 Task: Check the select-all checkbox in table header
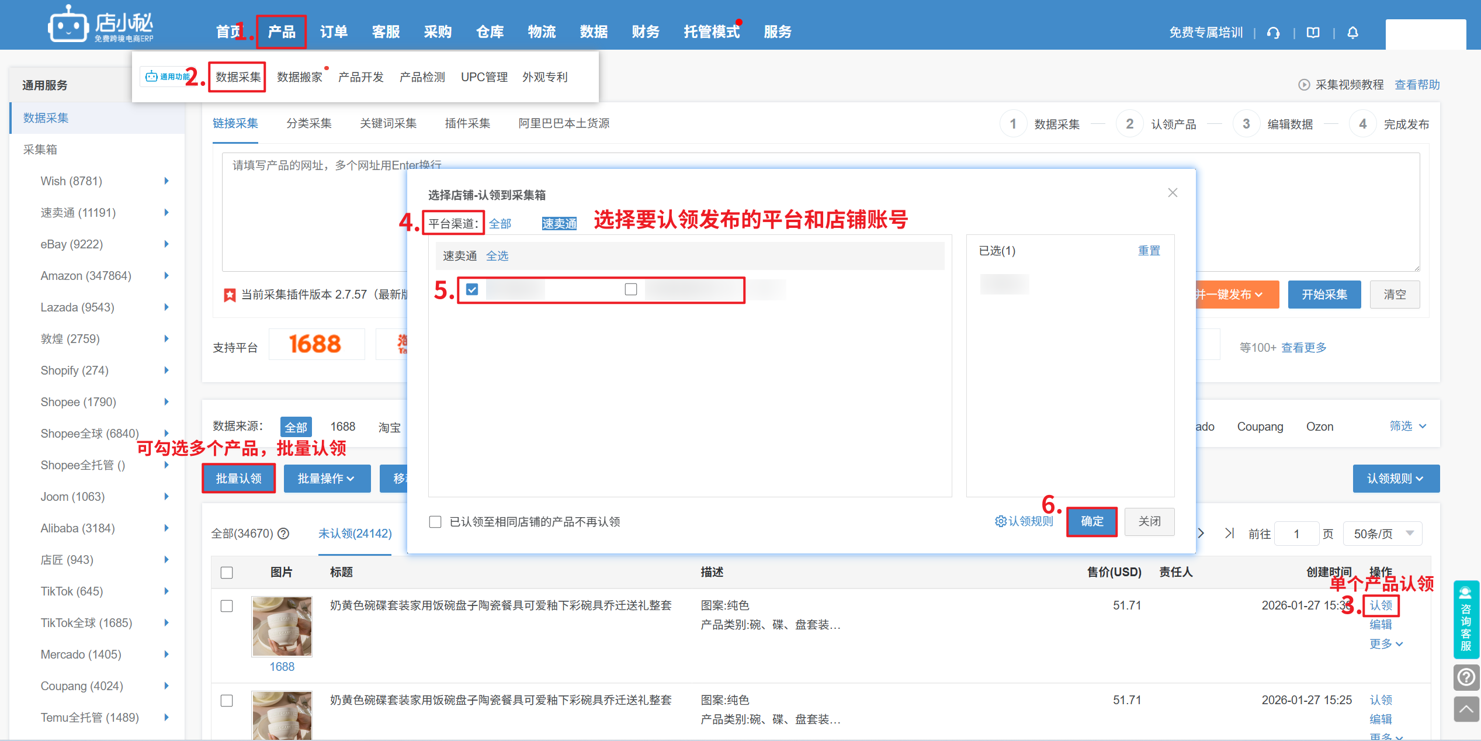pos(227,573)
